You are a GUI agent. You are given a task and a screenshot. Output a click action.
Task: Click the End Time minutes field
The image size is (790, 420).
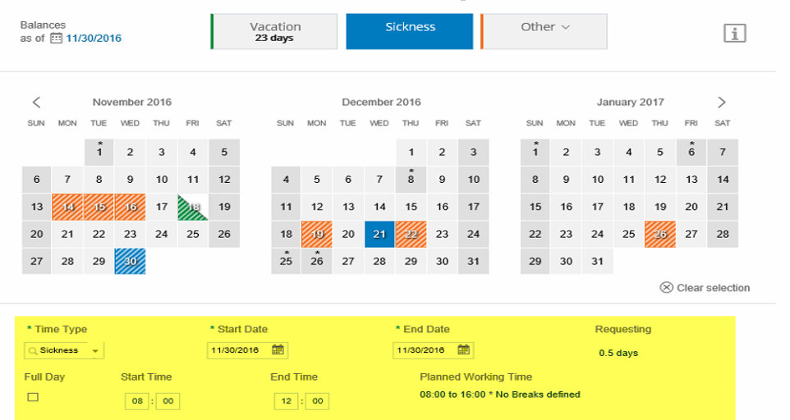tap(318, 401)
